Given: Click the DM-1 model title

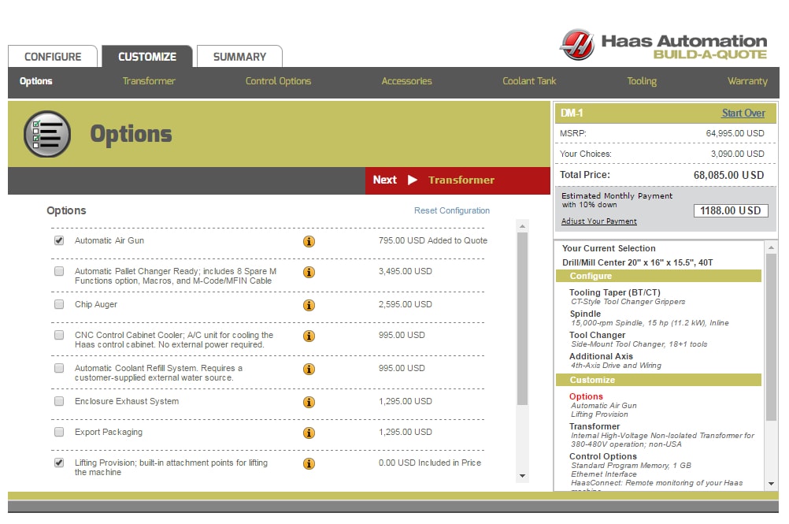Looking at the screenshot, I should tap(572, 113).
